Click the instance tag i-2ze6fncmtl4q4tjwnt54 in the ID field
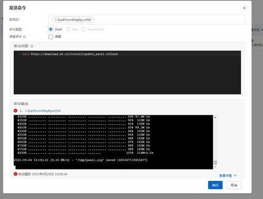 tap(73, 19)
